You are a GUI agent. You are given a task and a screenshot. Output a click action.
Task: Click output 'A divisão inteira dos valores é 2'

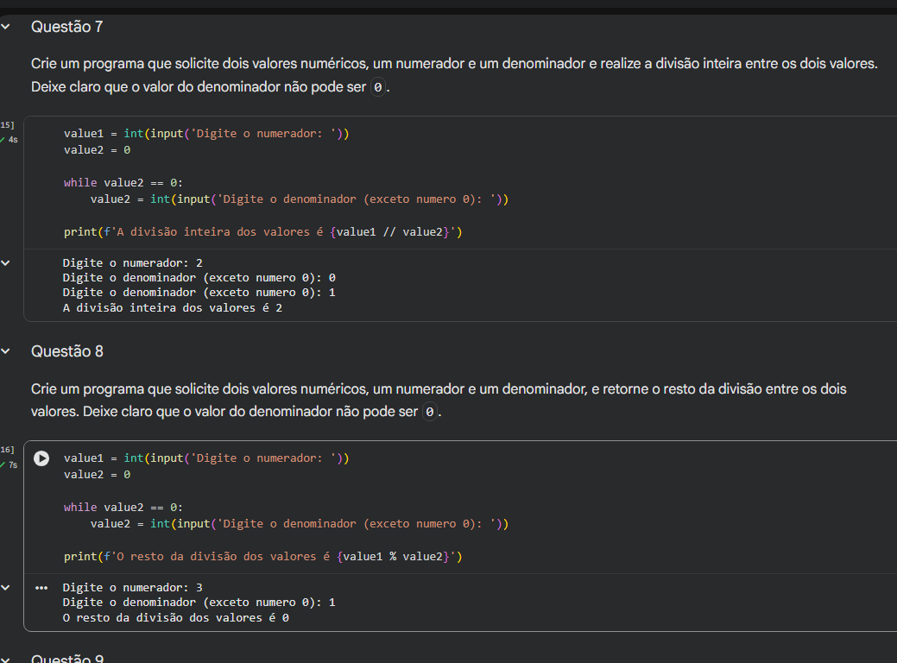tap(172, 308)
